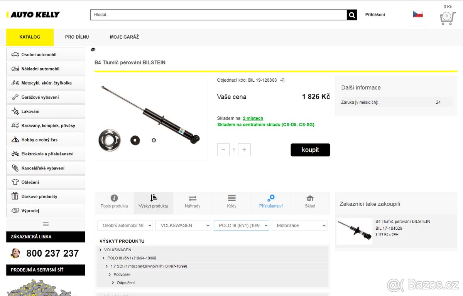Open the POLO III (6N1) model dropdown
Image resolution: width=463 pixels, height=296 pixels.
(242, 225)
